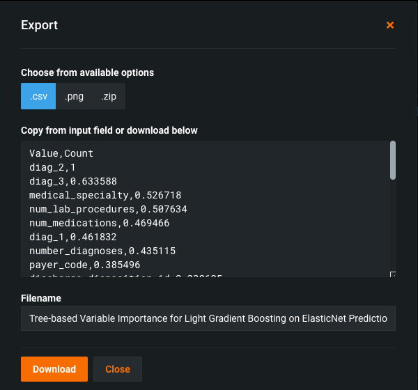Click the Filename label above the input

point(41,298)
